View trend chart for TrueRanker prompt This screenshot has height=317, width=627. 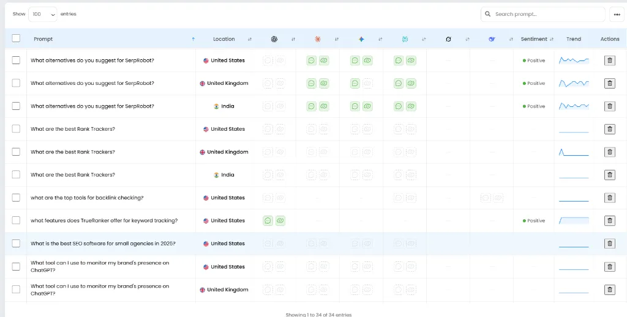point(574,220)
